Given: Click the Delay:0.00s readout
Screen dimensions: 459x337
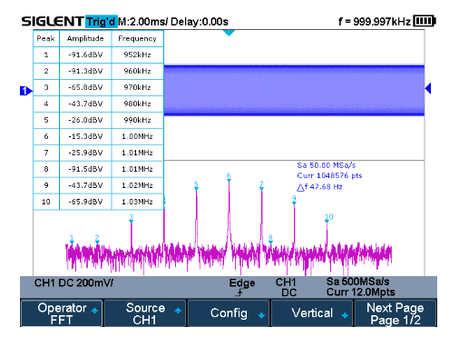Looking at the screenshot, I should click(200, 22).
